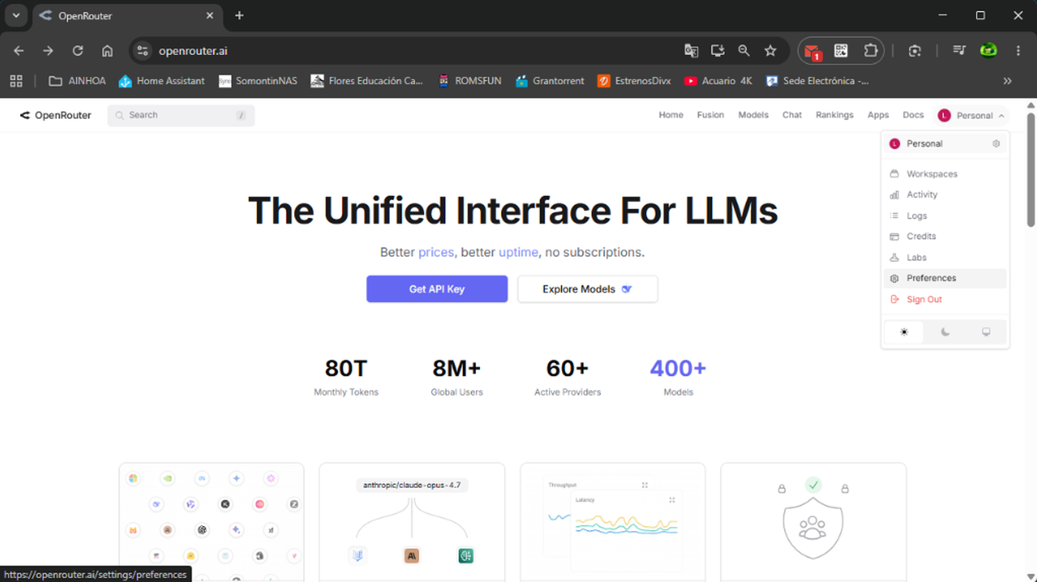The image size is (1037, 582).
Task: Reload the page
Action: click(78, 50)
